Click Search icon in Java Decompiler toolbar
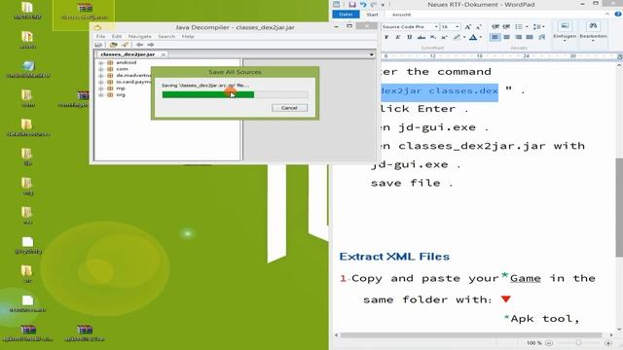The width and height of the screenshot is (623, 350). coord(125,45)
